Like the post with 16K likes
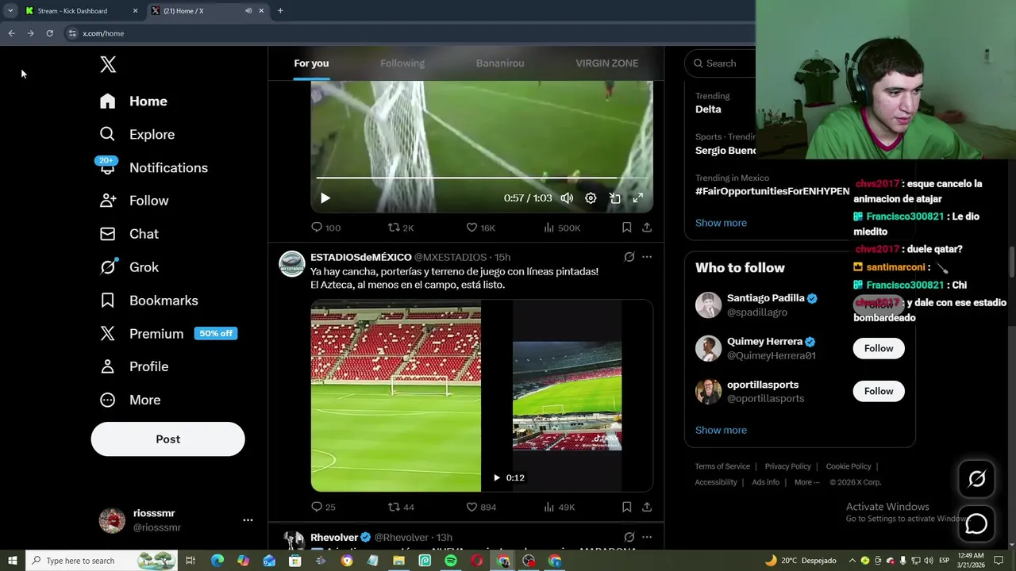 [480, 228]
